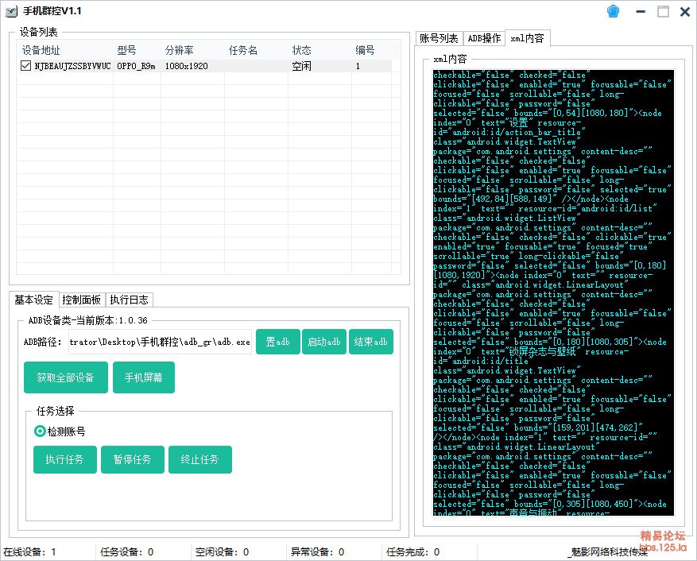
Task: Click the 置adb button
Action: click(x=277, y=342)
